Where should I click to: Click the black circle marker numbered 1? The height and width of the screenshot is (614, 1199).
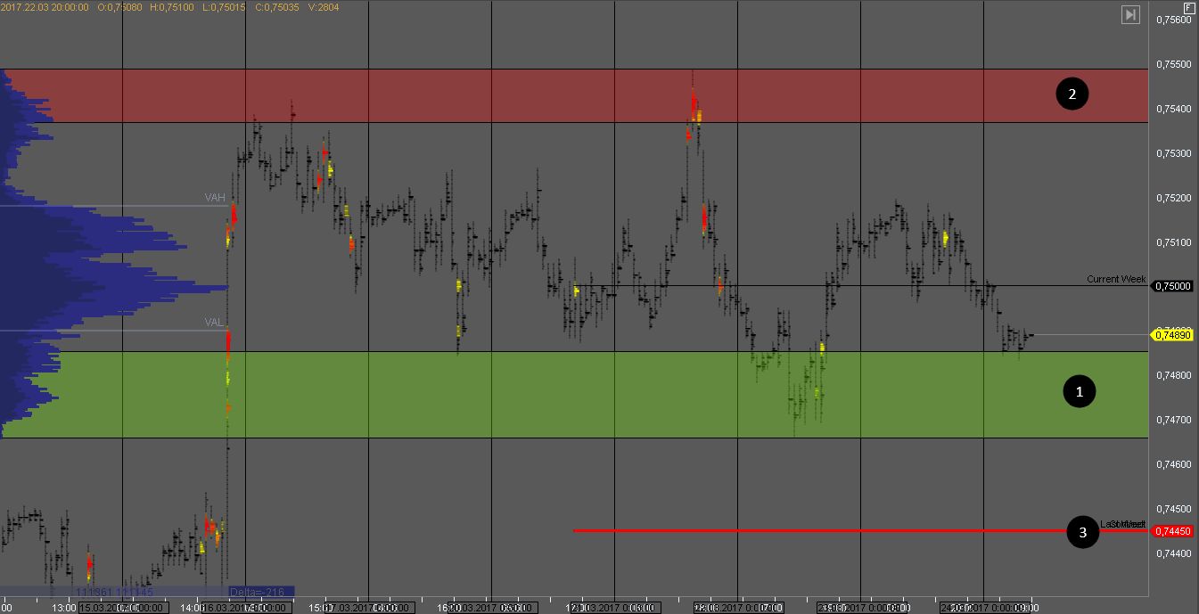(x=1080, y=391)
